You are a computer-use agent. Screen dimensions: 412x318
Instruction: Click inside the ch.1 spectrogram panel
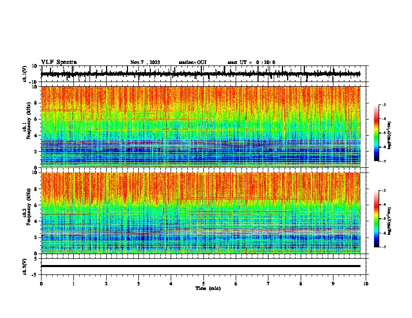tap(200, 127)
